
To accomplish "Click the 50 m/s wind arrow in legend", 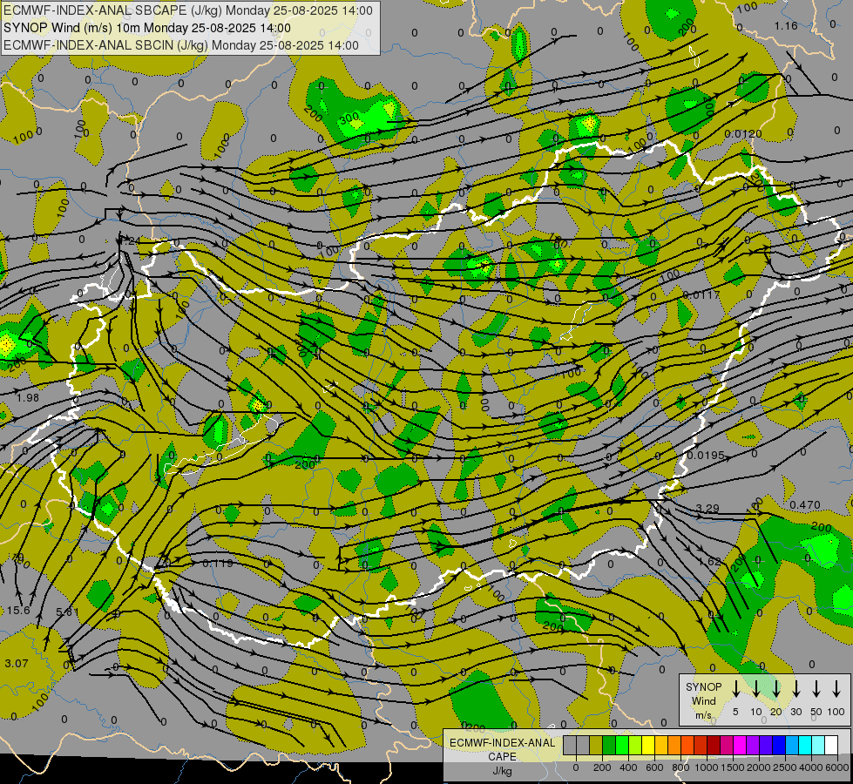I will (816, 689).
